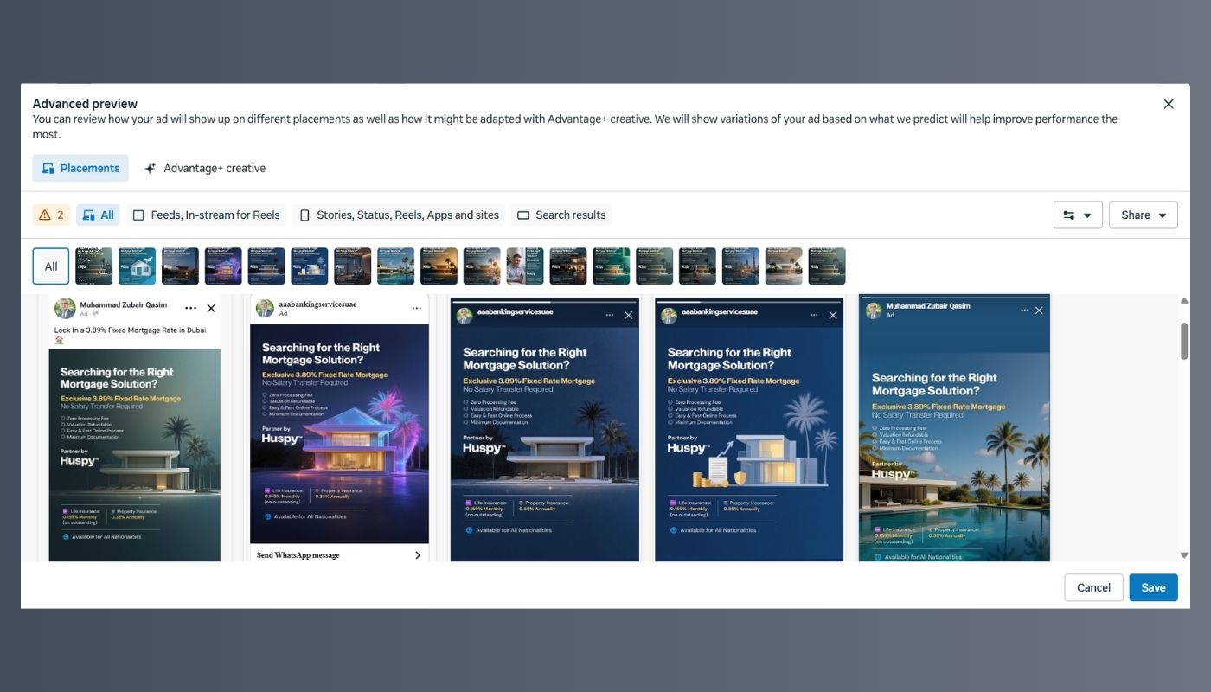Cancel the advanced preview changes
Screen dimensions: 1211x692
pos(1093,587)
